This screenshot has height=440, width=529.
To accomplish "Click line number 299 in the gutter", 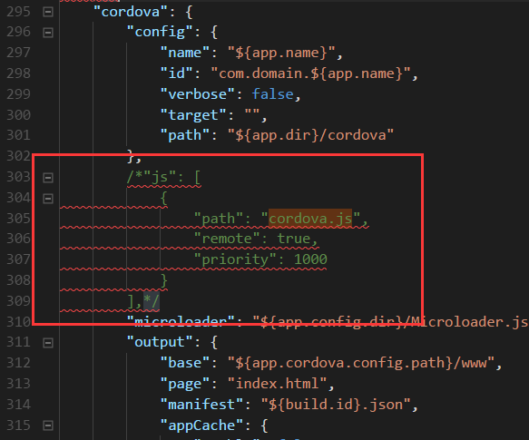I will point(18,94).
